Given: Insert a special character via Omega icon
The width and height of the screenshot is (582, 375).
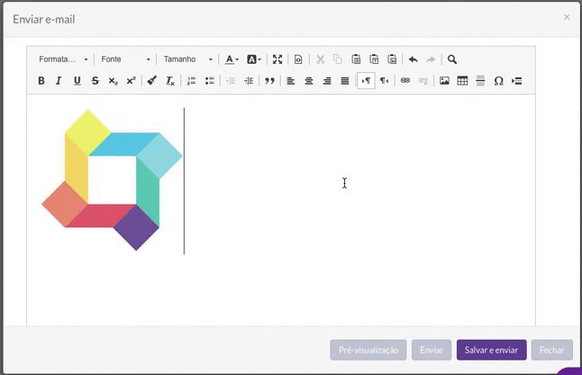Looking at the screenshot, I should click(x=498, y=80).
